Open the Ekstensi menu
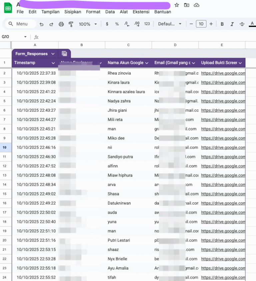This screenshot has height=281, width=256. [141, 12]
